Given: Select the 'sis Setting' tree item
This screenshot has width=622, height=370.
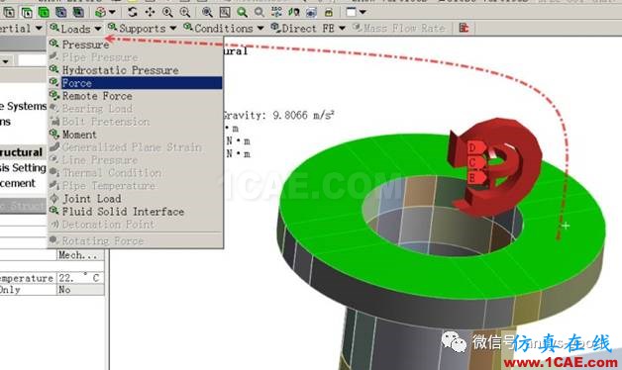Looking at the screenshot, I should 23,167.
